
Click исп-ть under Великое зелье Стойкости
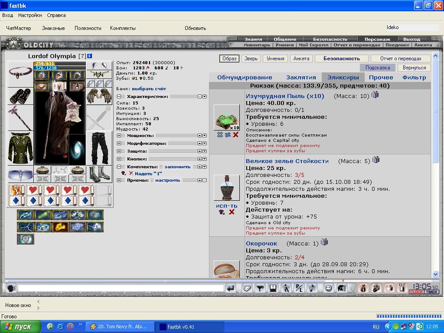(x=226, y=206)
